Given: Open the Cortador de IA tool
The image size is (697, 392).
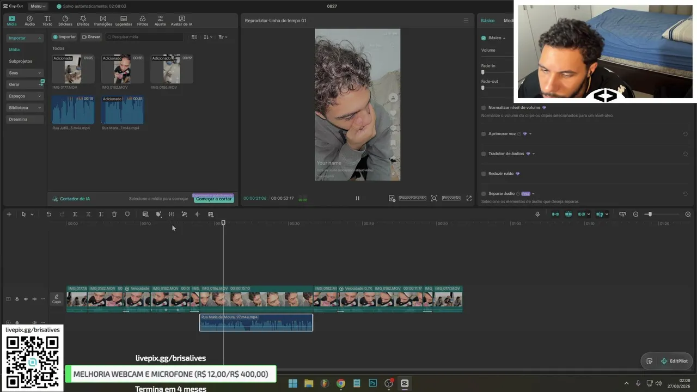Looking at the screenshot, I should tap(71, 199).
